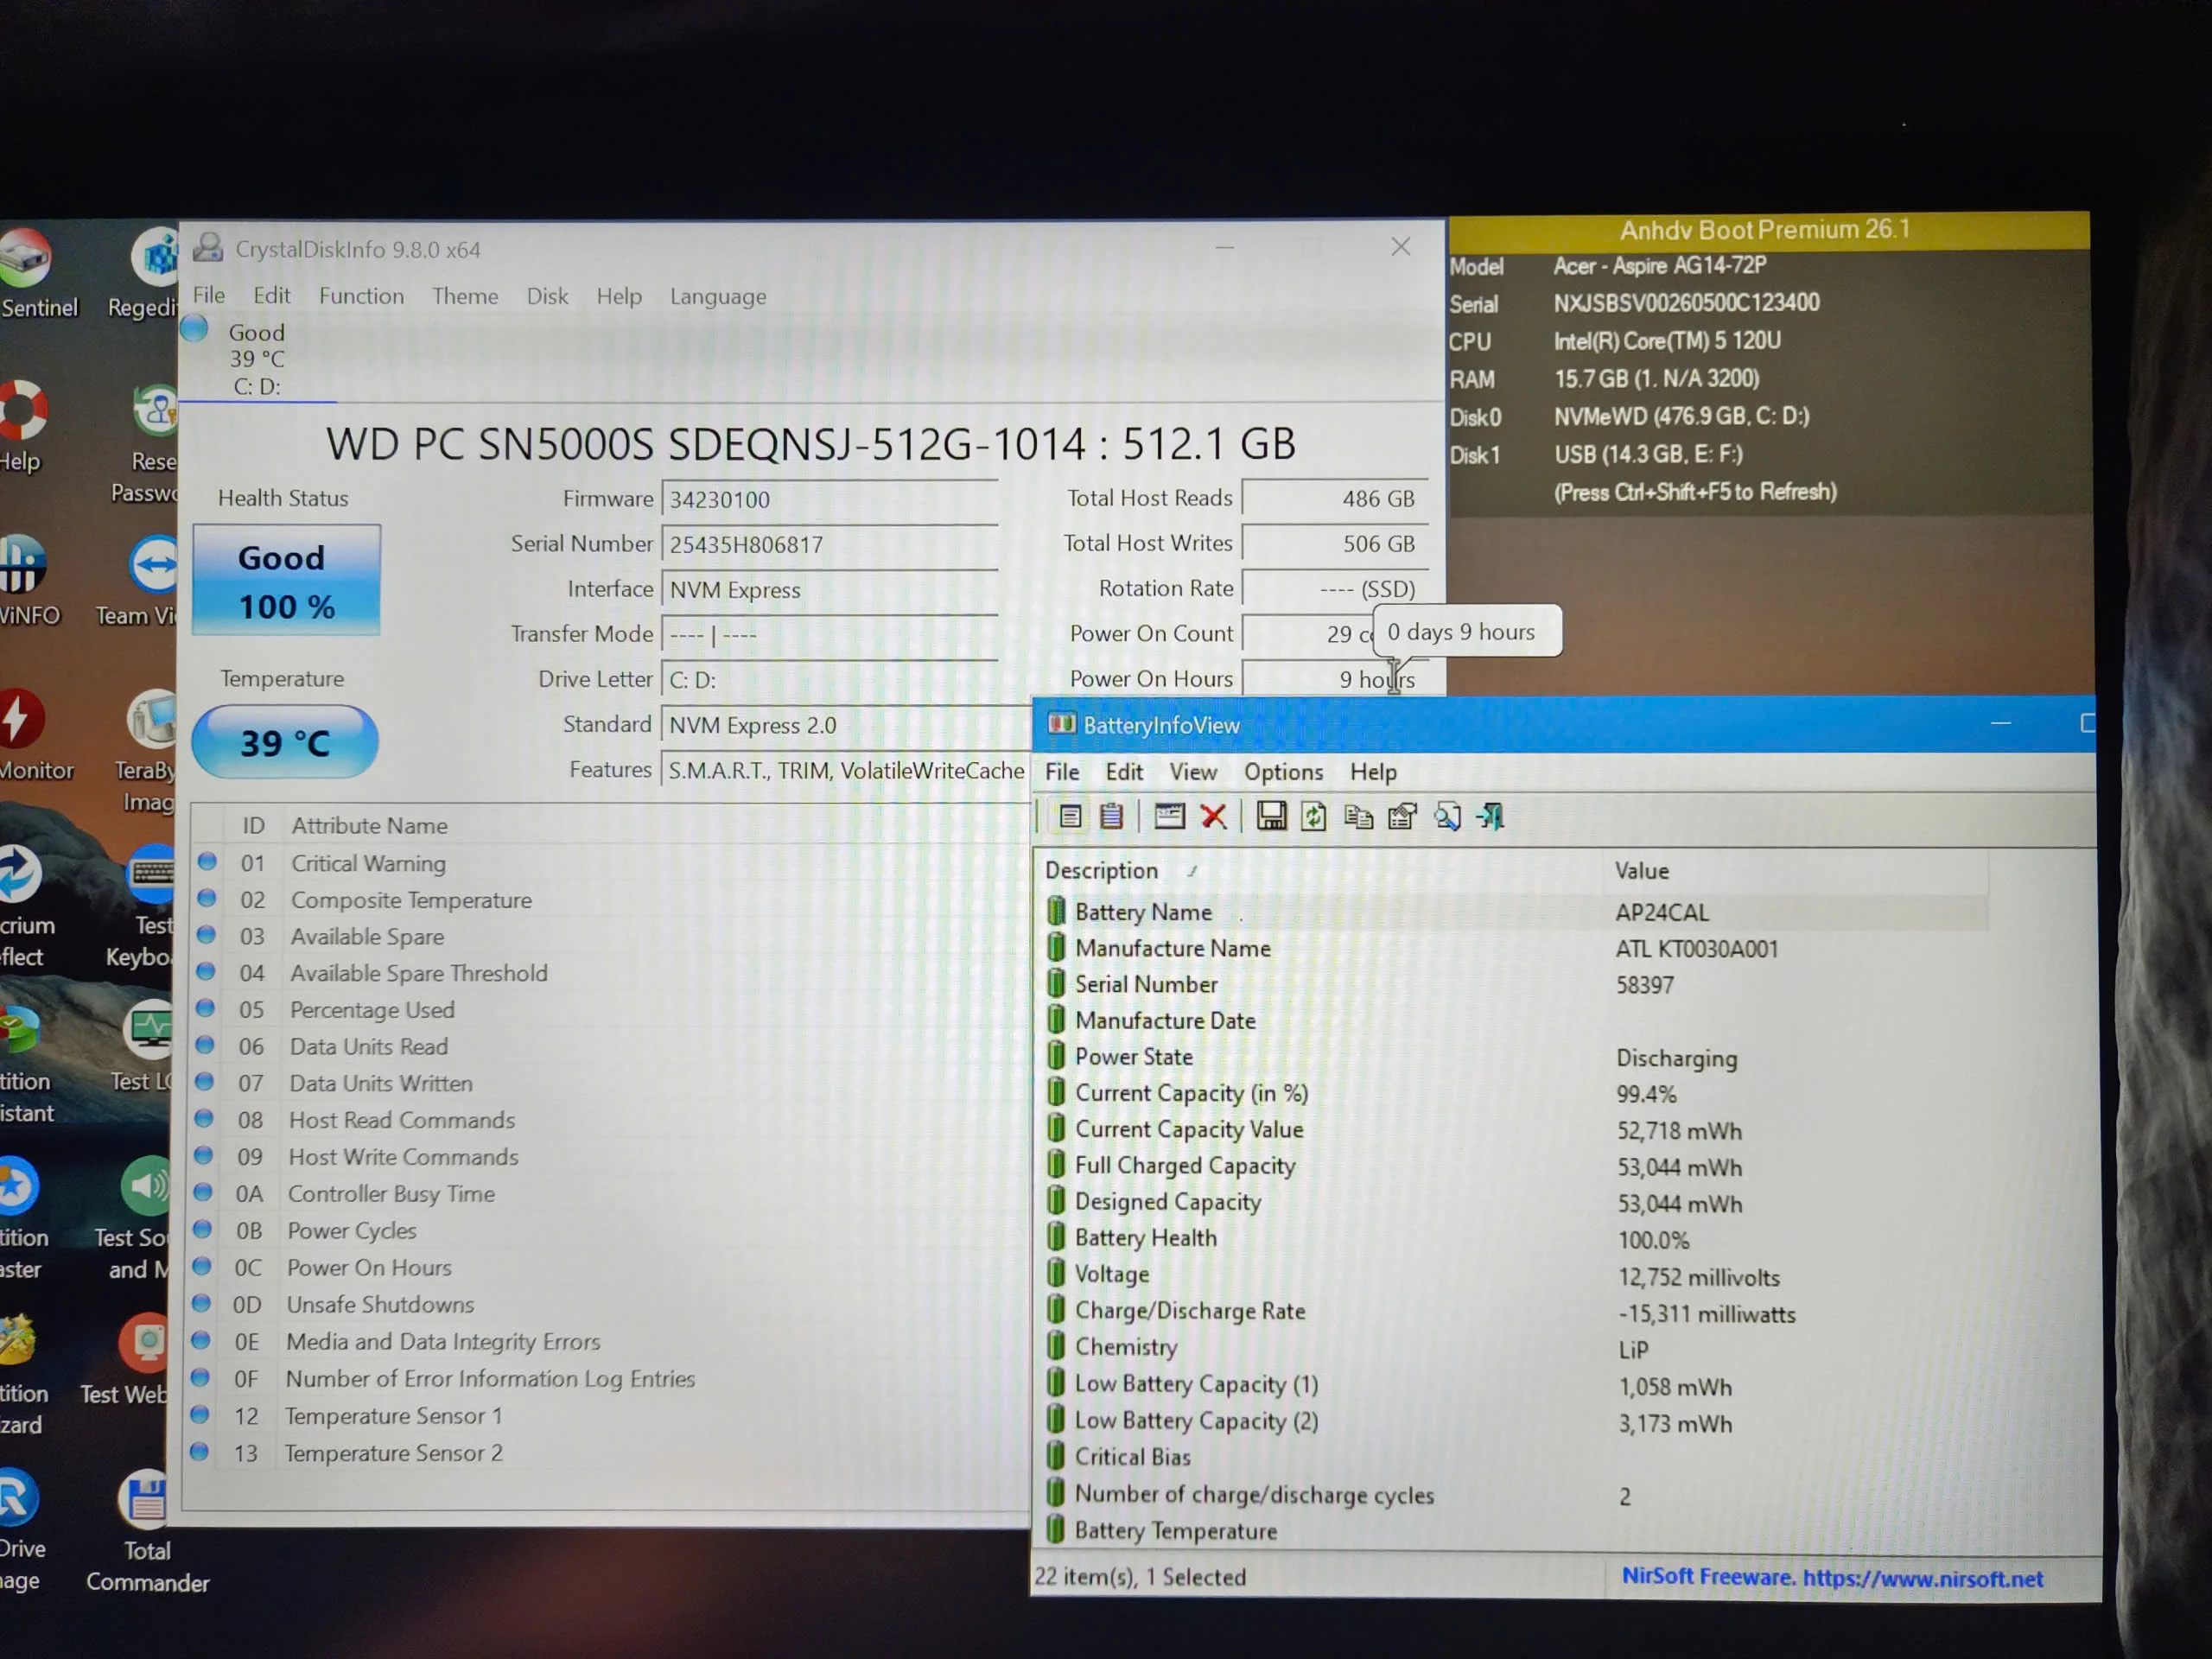Launch the TeamViewer desktop icon
Viewport: 2212px width, 1659px height.
tap(142, 580)
